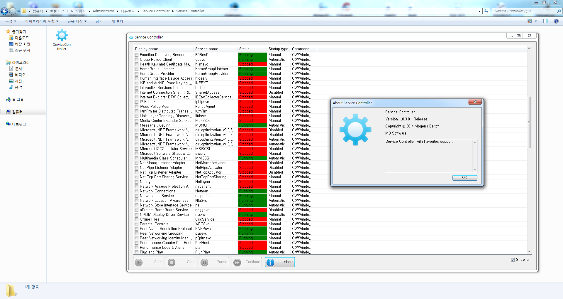Click the 새 폴더 toolbar item
Viewport: 563px width, 299px height.
click(117, 21)
